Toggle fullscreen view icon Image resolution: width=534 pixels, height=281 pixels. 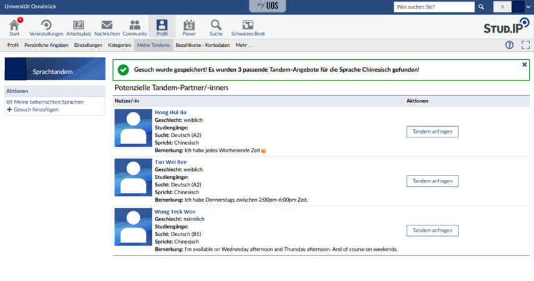(x=525, y=45)
